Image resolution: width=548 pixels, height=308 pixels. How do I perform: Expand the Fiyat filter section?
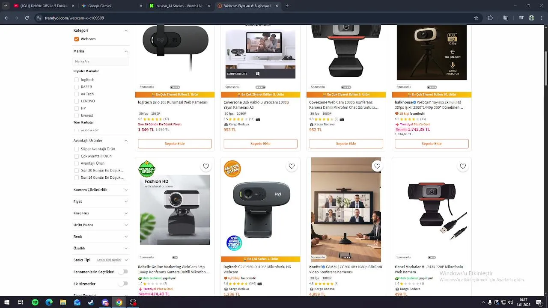pos(101,201)
